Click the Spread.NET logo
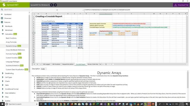Image resolution: width=190 pixels, height=106 pixels. pos(11,5)
